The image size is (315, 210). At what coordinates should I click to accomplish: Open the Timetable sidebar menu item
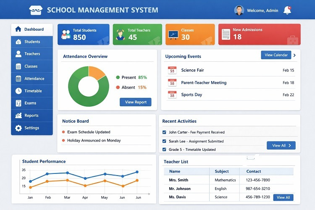point(32,91)
